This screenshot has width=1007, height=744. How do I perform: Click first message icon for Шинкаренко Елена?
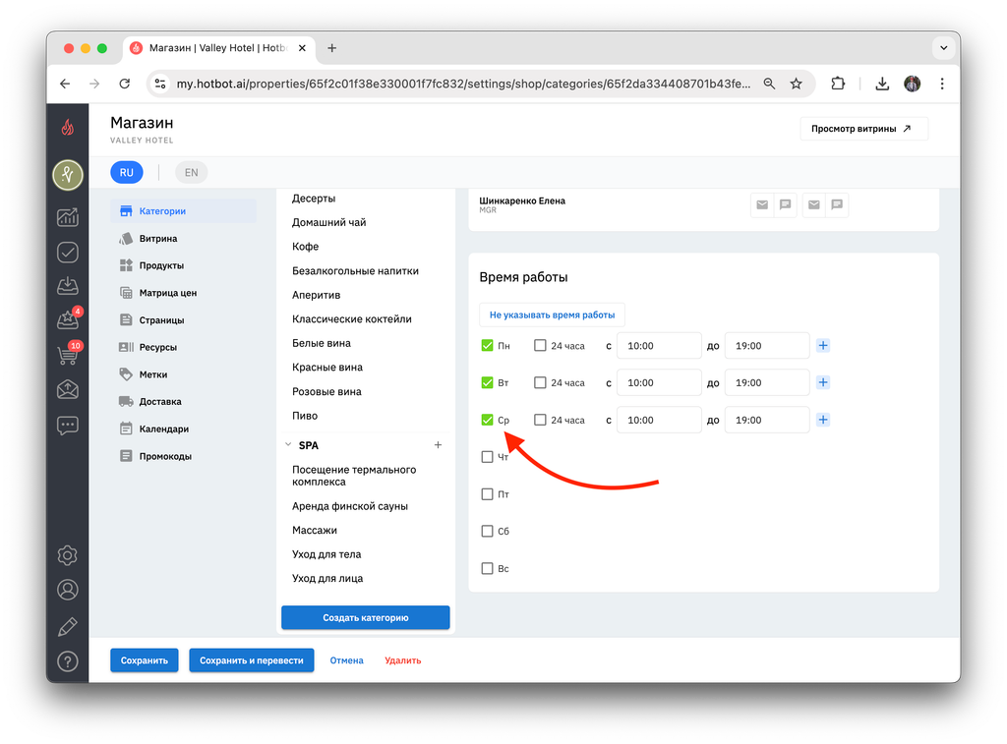[x=785, y=204]
